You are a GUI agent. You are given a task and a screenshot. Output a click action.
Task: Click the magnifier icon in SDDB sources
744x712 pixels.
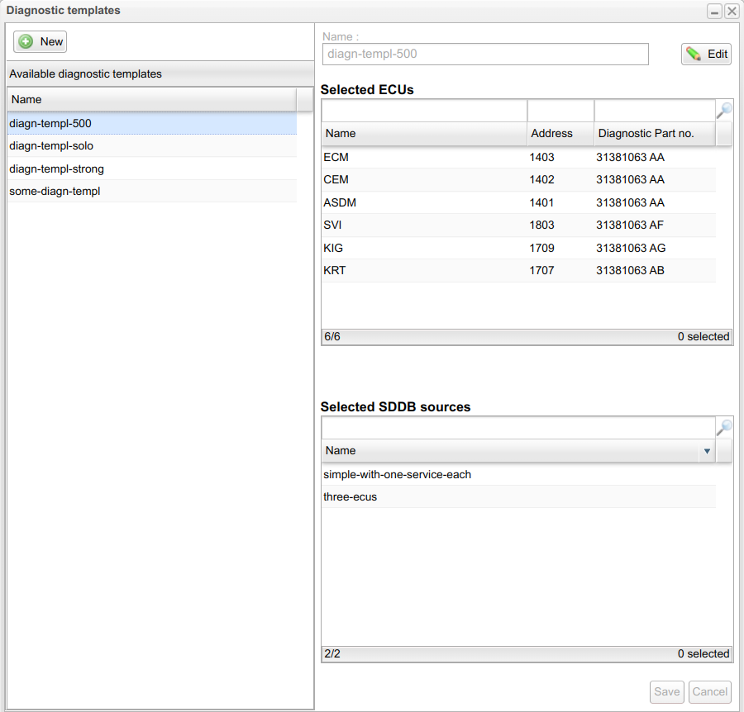click(x=724, y=428)
